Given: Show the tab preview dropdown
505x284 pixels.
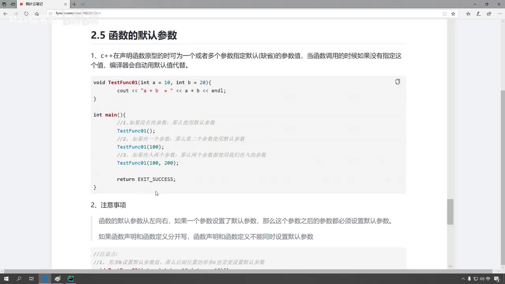Looking at the screenshot, I should (x=82, y=4).
